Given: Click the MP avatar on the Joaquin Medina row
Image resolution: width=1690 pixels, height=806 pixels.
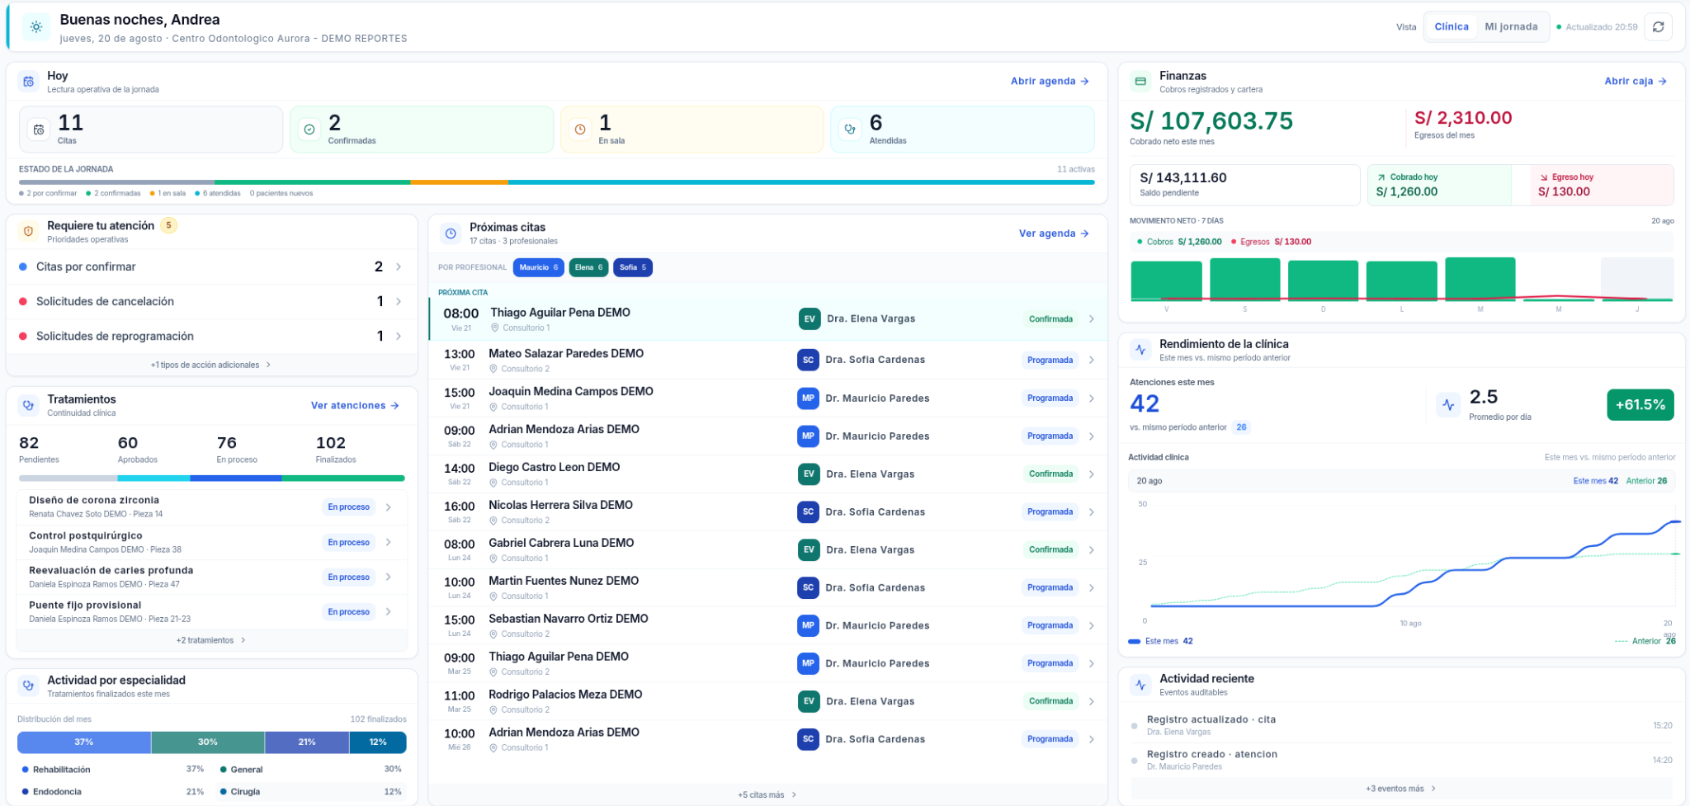Looking at the screenshot, I should pyautogui.click(x=808, y=398).
